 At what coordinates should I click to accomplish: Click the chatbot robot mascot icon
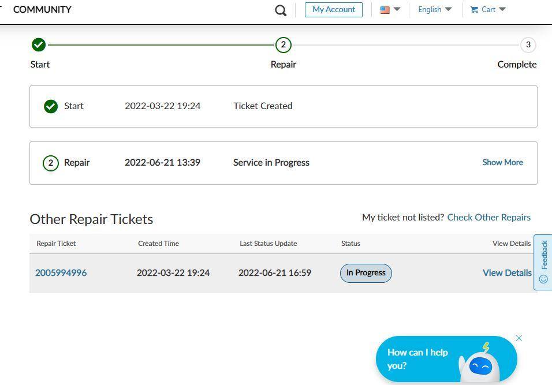click(479, 364)
